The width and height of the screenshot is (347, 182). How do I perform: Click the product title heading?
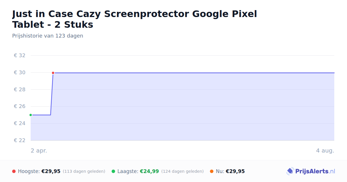tap(134, 19)
